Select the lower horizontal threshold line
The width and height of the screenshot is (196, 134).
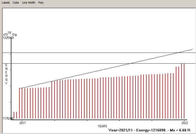[x=78, y=63]
